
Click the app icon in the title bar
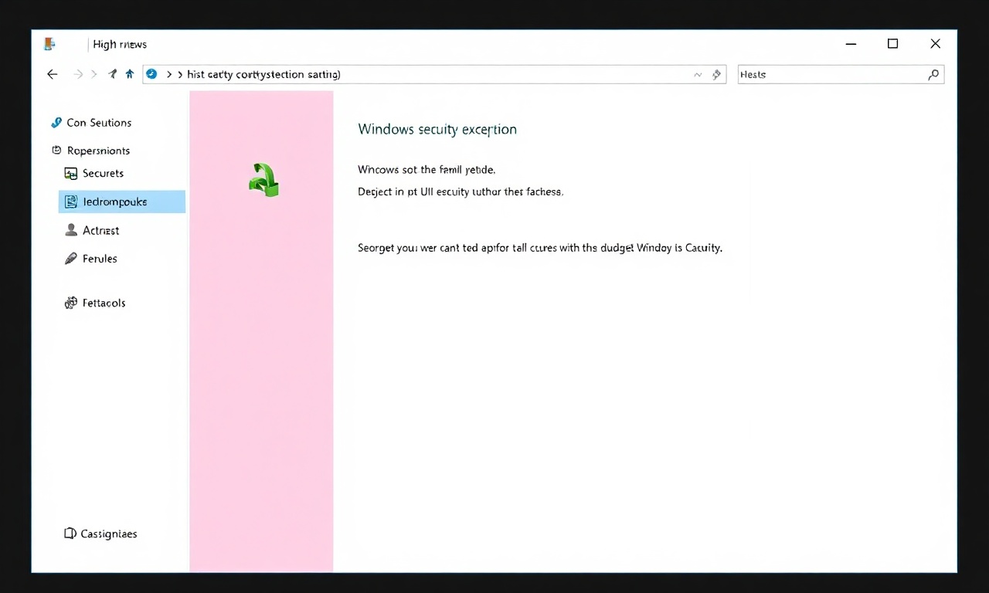tap(49, 44)
